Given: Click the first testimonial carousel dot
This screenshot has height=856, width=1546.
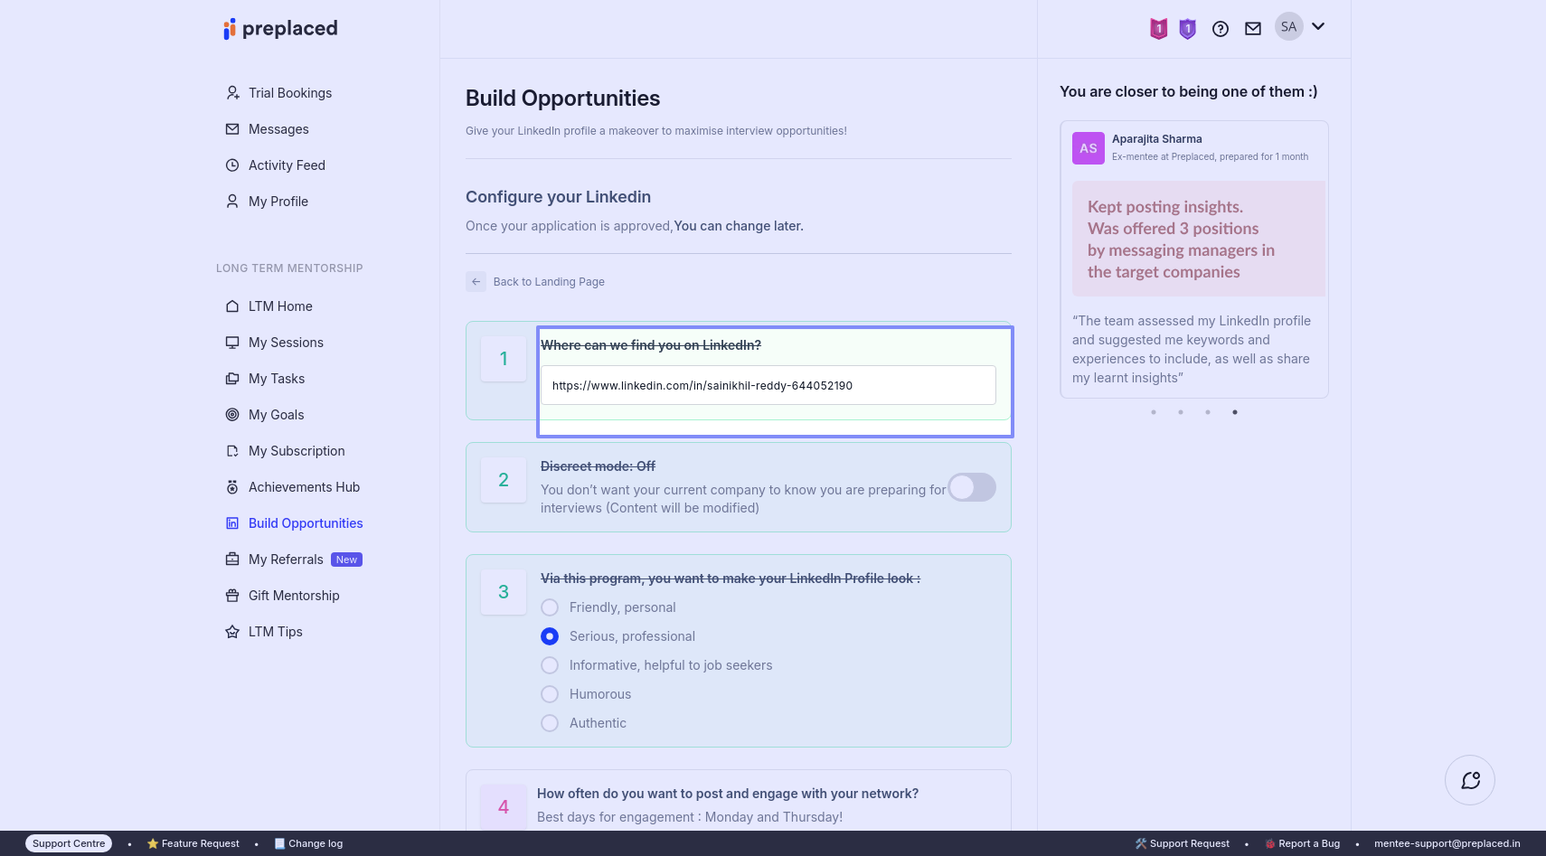Looking at the screenshot, I should (x=1154, y=412).
